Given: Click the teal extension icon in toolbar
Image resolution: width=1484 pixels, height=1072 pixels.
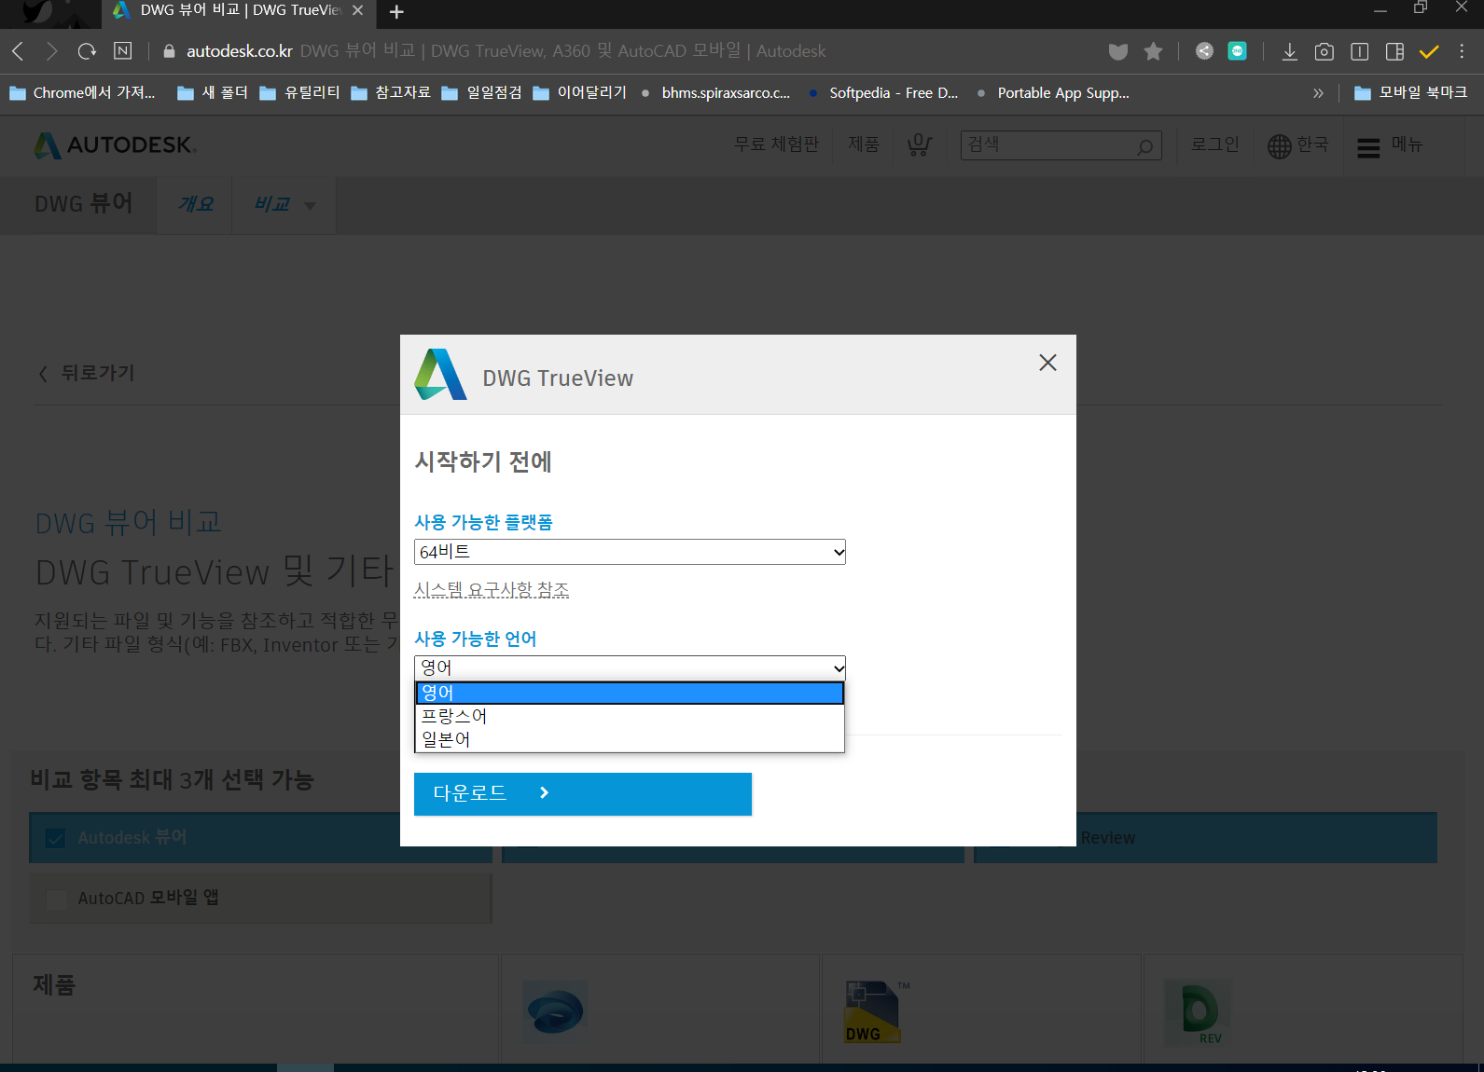Looking at the screenshot, I should [1237, 51].
